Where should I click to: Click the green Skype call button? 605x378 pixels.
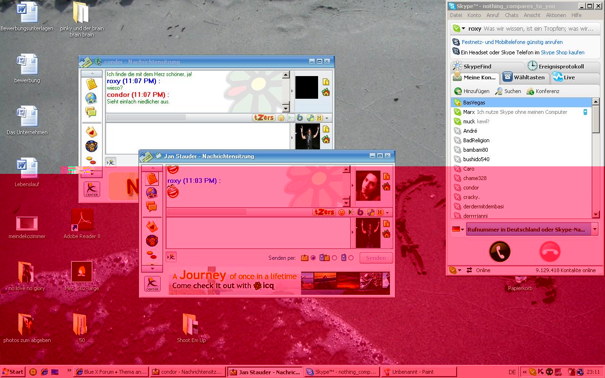pyautogui.click(x=500, y=251)
